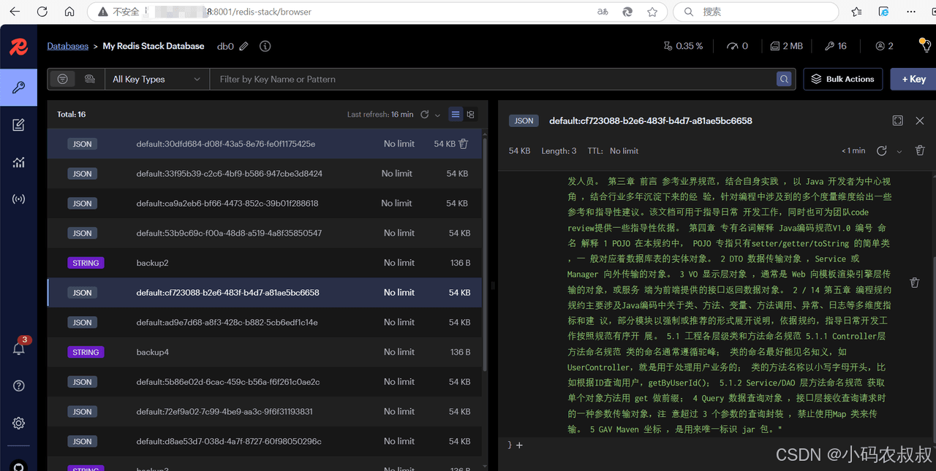Click the + Key button
The height and width of the screenshot is (471, 936).
[x=913, y=79]
